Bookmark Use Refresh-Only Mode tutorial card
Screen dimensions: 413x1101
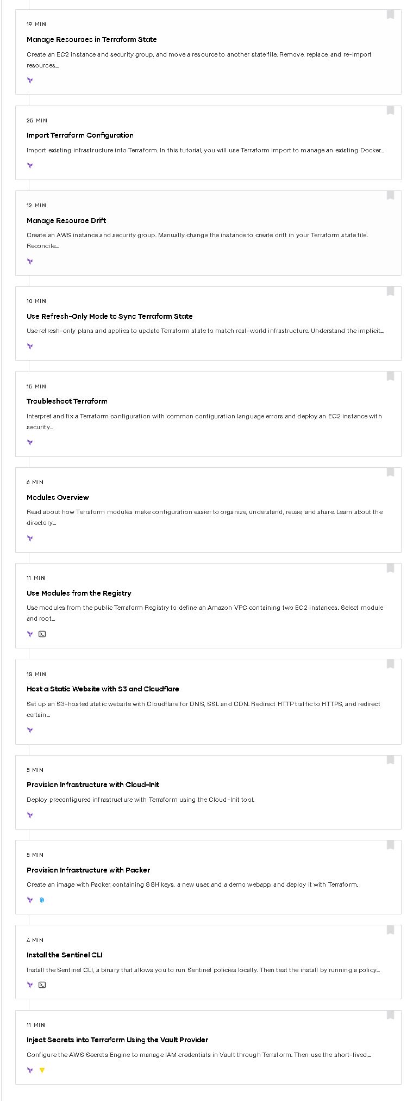(x=390, y=292)
